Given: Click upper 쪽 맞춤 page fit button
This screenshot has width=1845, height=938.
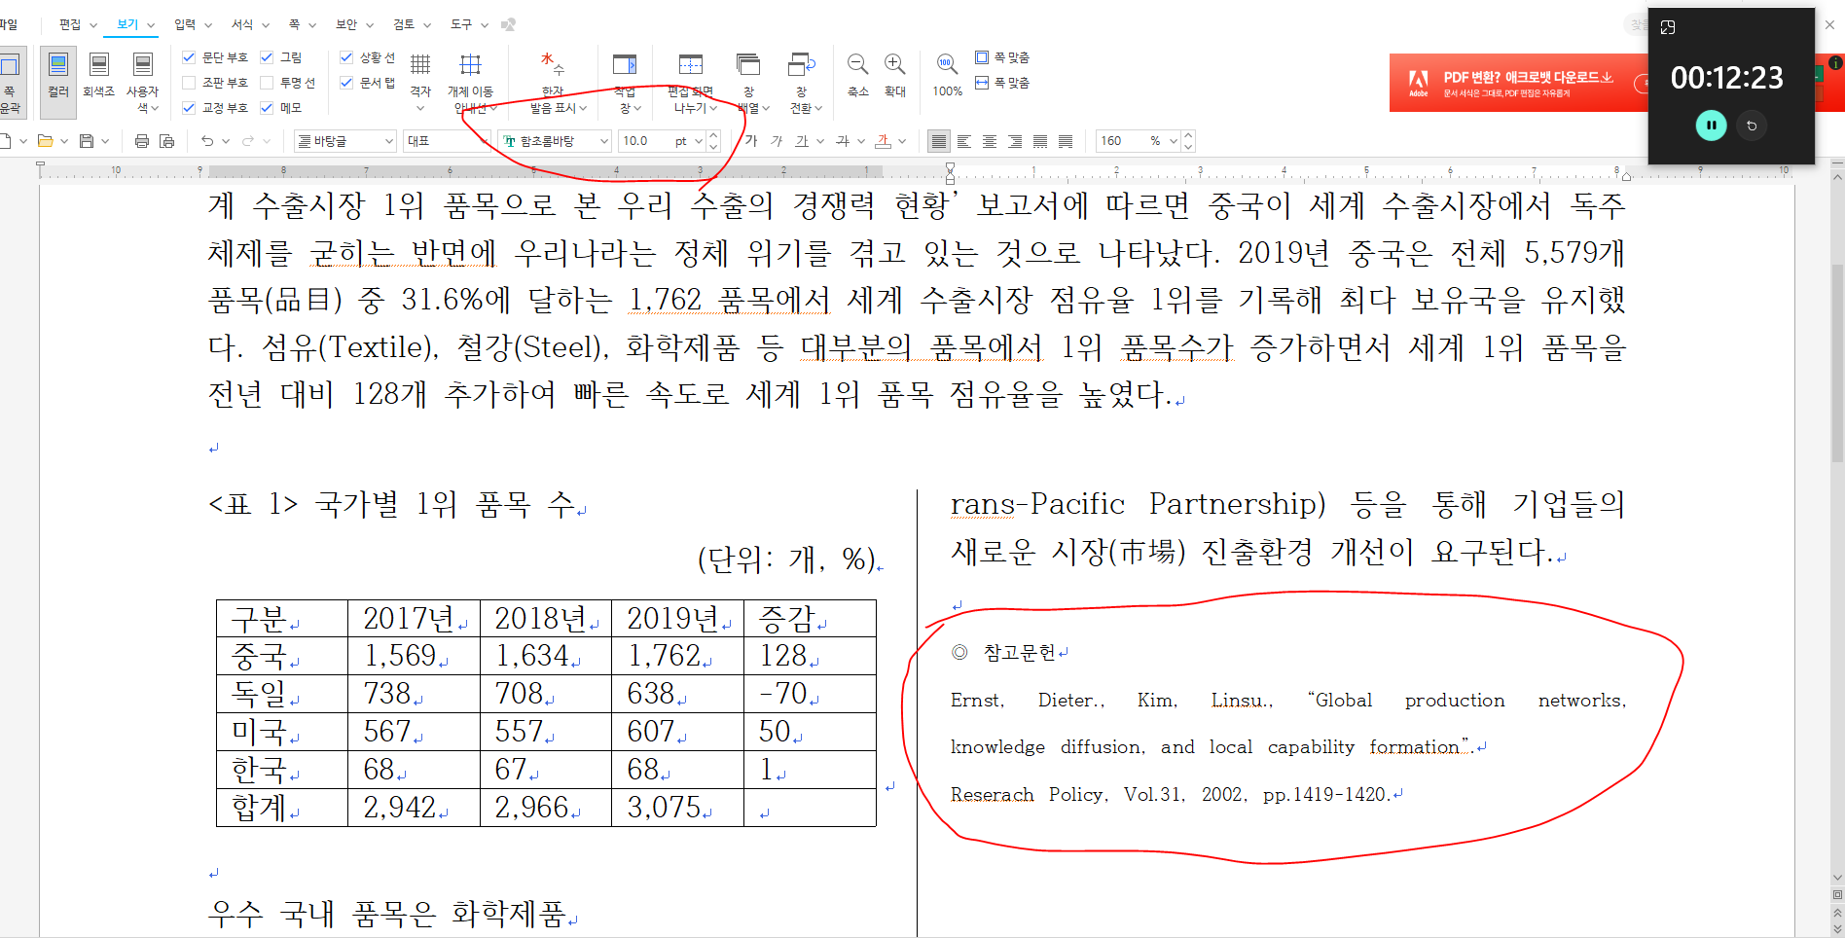Looking at the screenshot, I should click(1002, 57).
